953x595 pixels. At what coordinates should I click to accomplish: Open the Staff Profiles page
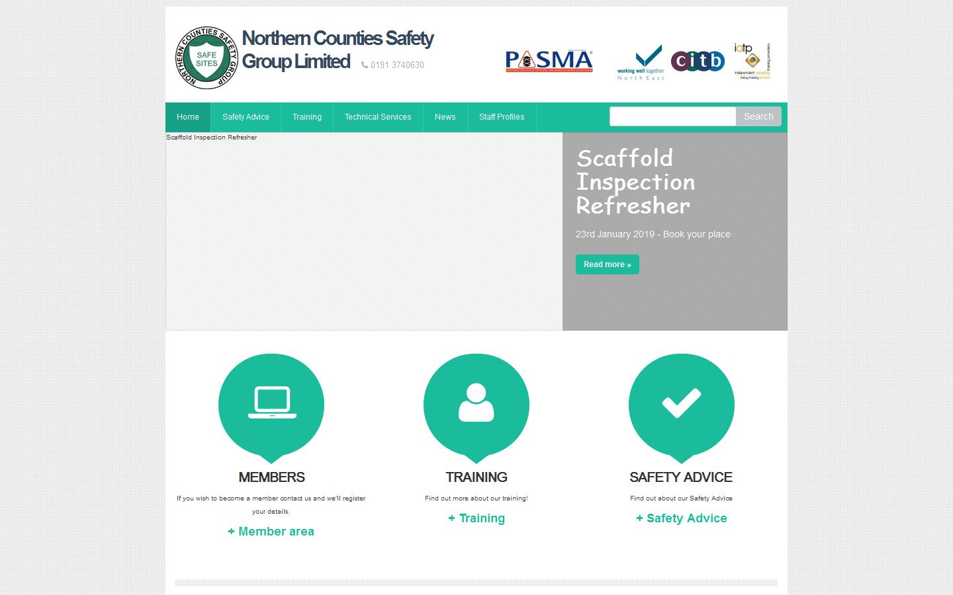pyautogui.click(x=502, y=117)
